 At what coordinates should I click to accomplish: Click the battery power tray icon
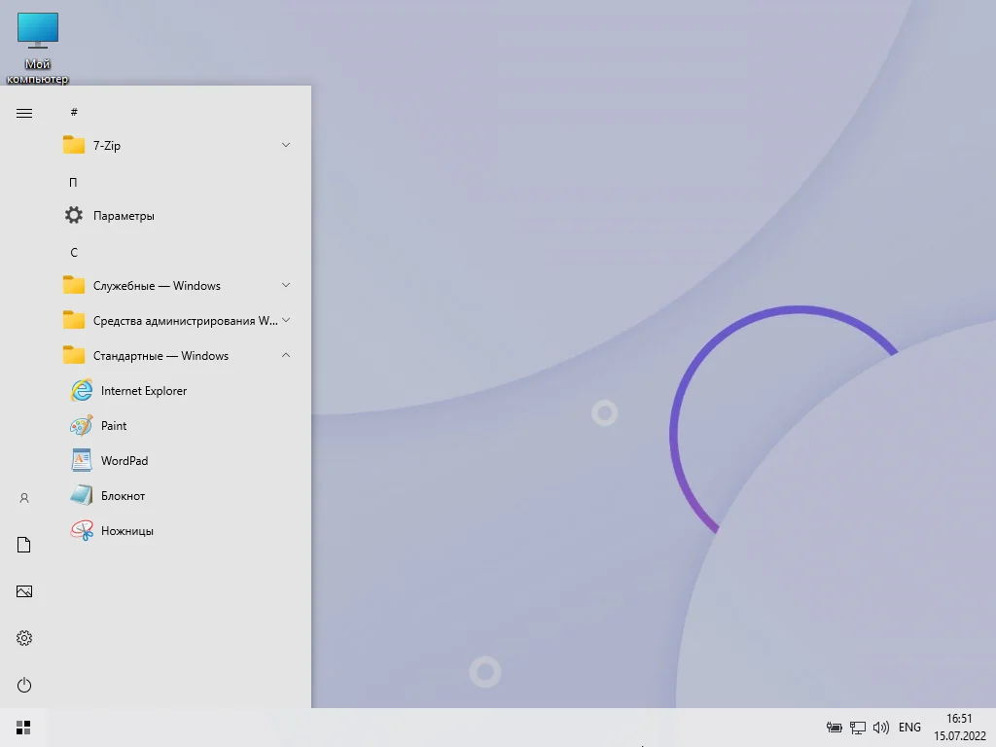point(834,728)
